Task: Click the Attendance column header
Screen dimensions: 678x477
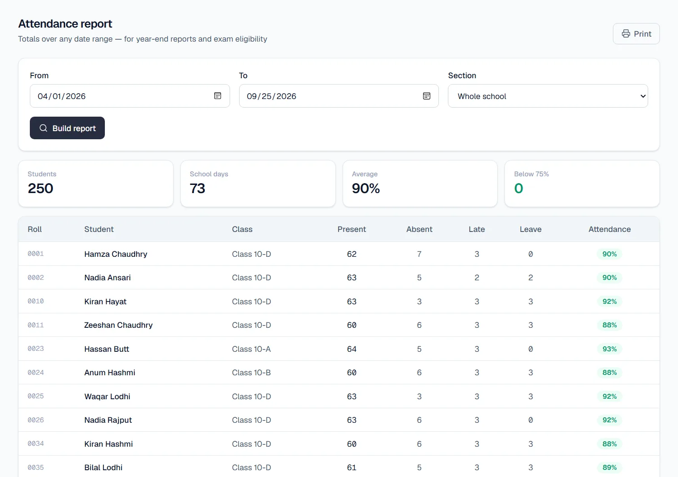Action: click(610, 229)
